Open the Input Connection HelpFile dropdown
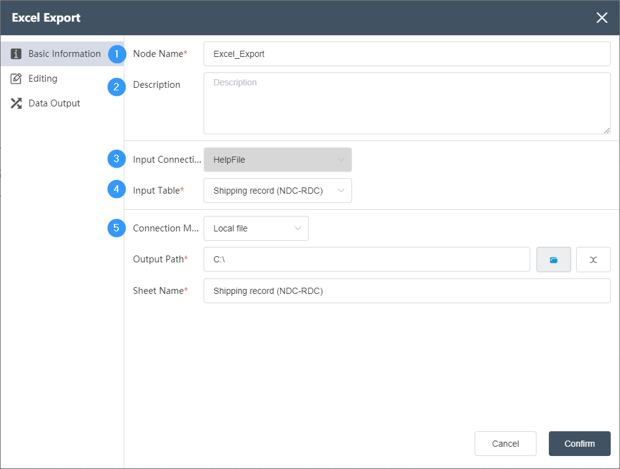The image size is (620, 469). pos(278,160)
